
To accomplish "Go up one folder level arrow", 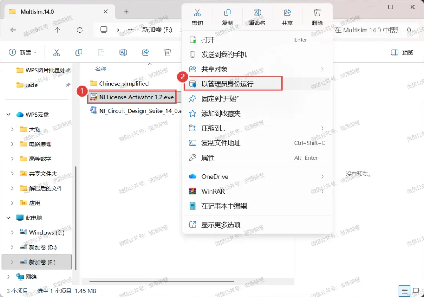I will point(57,30).
